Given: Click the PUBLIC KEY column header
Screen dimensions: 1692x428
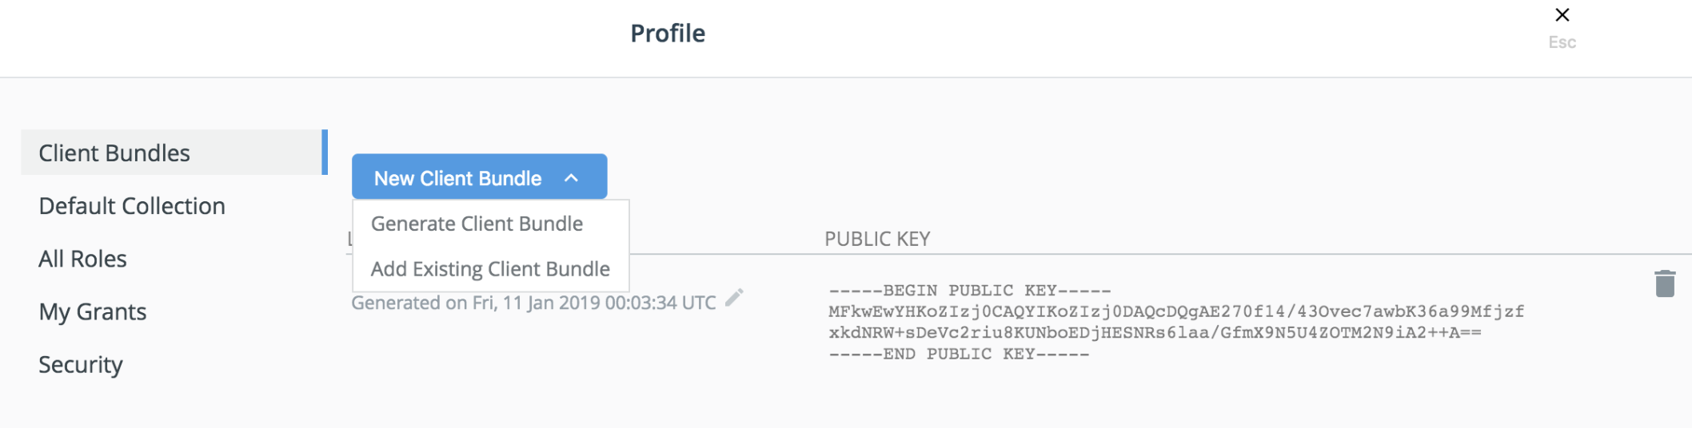Looking at the screenshot, I should (x=877, y=239).
